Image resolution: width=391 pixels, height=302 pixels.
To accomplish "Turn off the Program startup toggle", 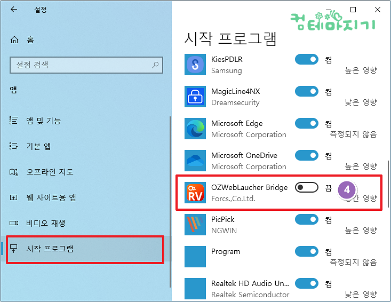I will click(307, 251).
